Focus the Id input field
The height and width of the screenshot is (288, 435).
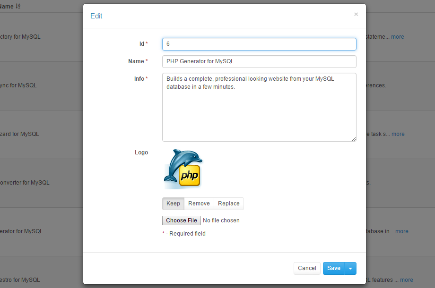point(259,44)
